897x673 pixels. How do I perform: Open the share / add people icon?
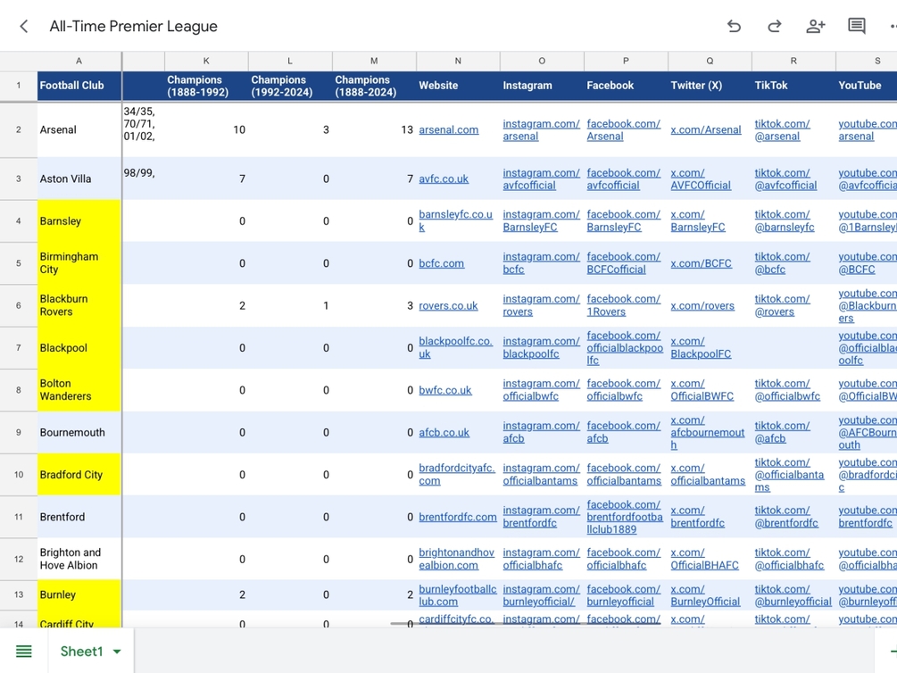[x=815, y=26]
